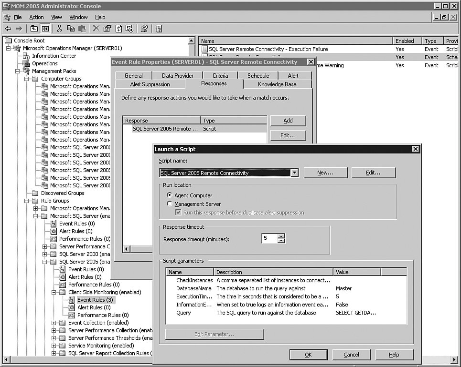
Task: Click the Back arrow toolbar icon
Action: (8, 29)
